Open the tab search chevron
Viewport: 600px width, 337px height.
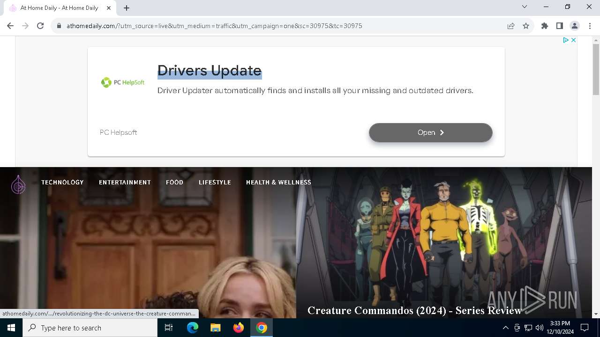[x=525, y=7]
